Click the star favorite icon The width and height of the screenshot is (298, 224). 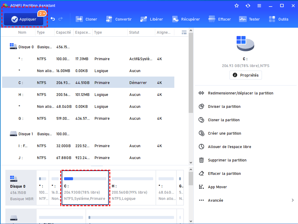coord(236,6)
